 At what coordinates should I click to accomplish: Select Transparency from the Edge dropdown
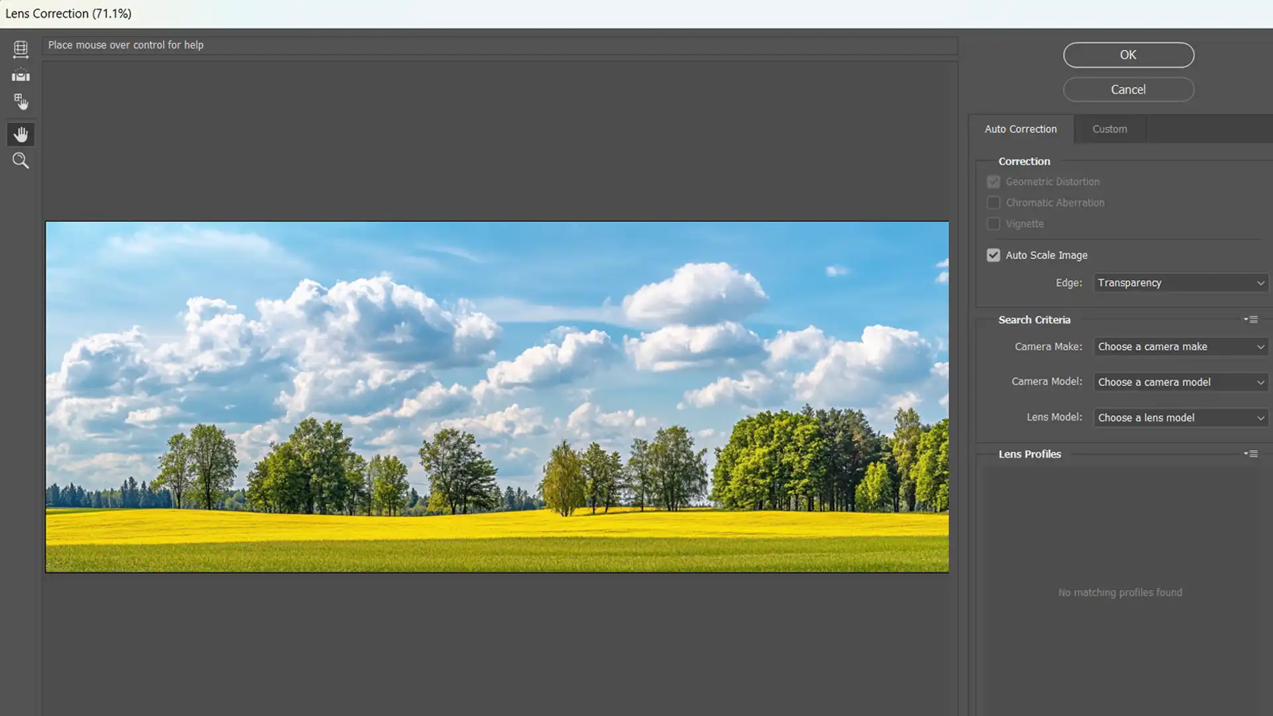click(1180, 282)
